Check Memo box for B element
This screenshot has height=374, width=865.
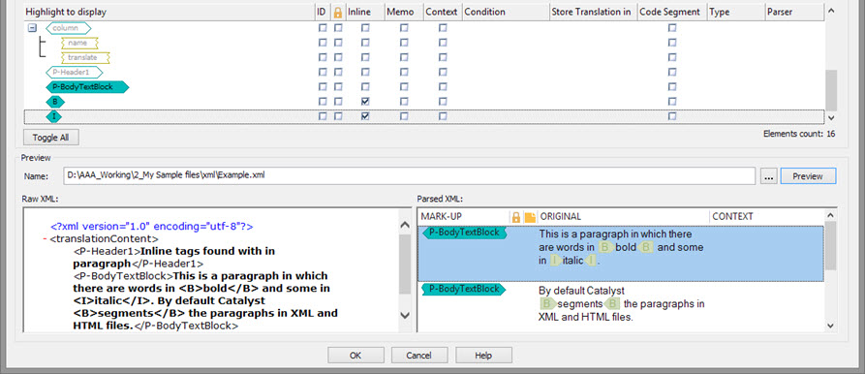[404, 102]
